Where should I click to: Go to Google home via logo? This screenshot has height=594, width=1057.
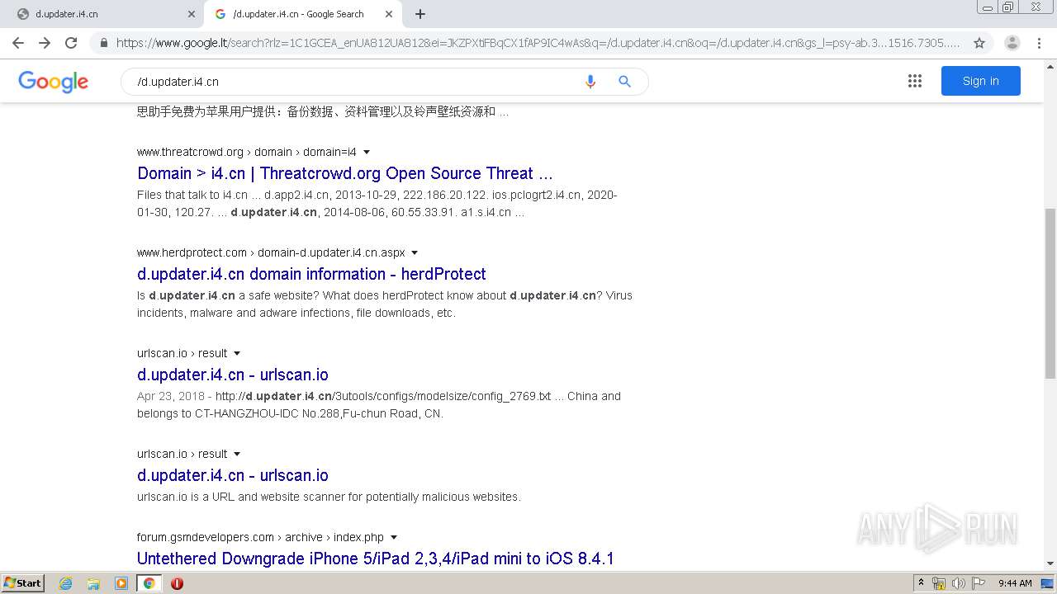pyautogui.click(x=53, y=82)
